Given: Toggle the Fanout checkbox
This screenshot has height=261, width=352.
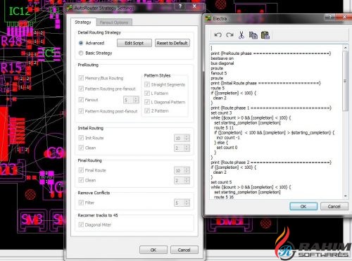Looking at the screenshot, I should (81, 100).
